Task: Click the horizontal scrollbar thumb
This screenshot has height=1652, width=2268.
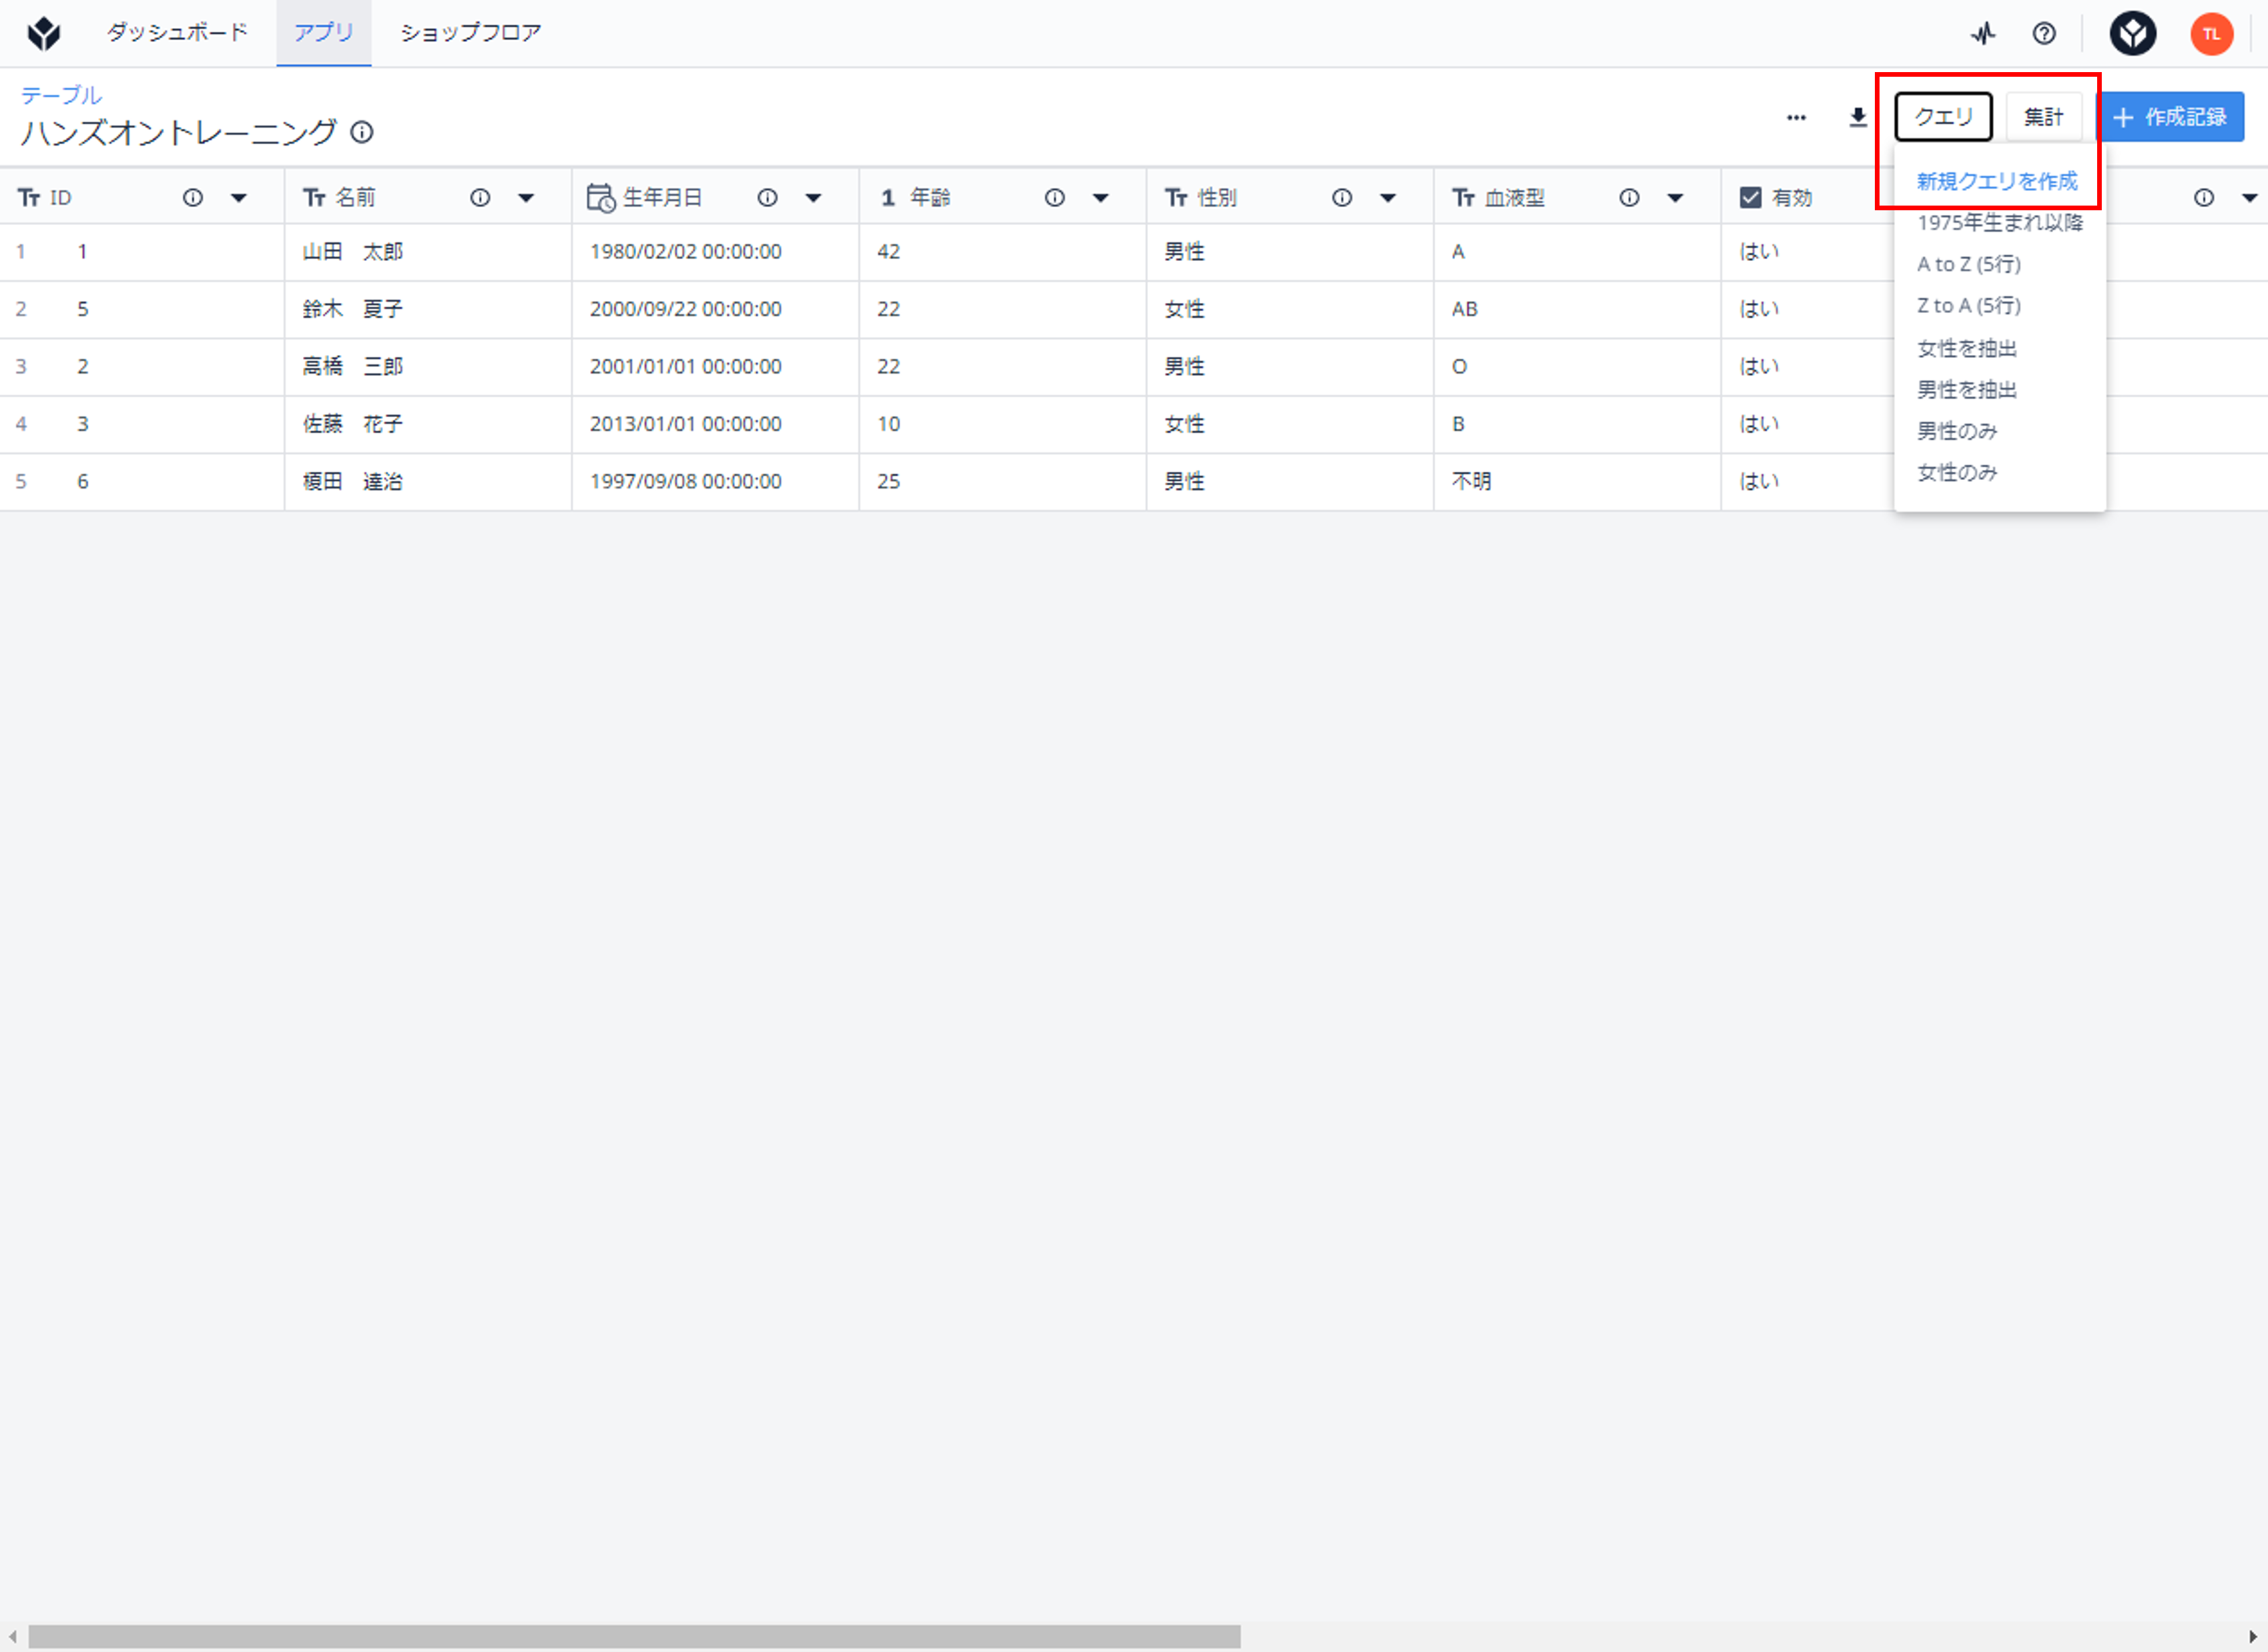Action: (635, 1636)
